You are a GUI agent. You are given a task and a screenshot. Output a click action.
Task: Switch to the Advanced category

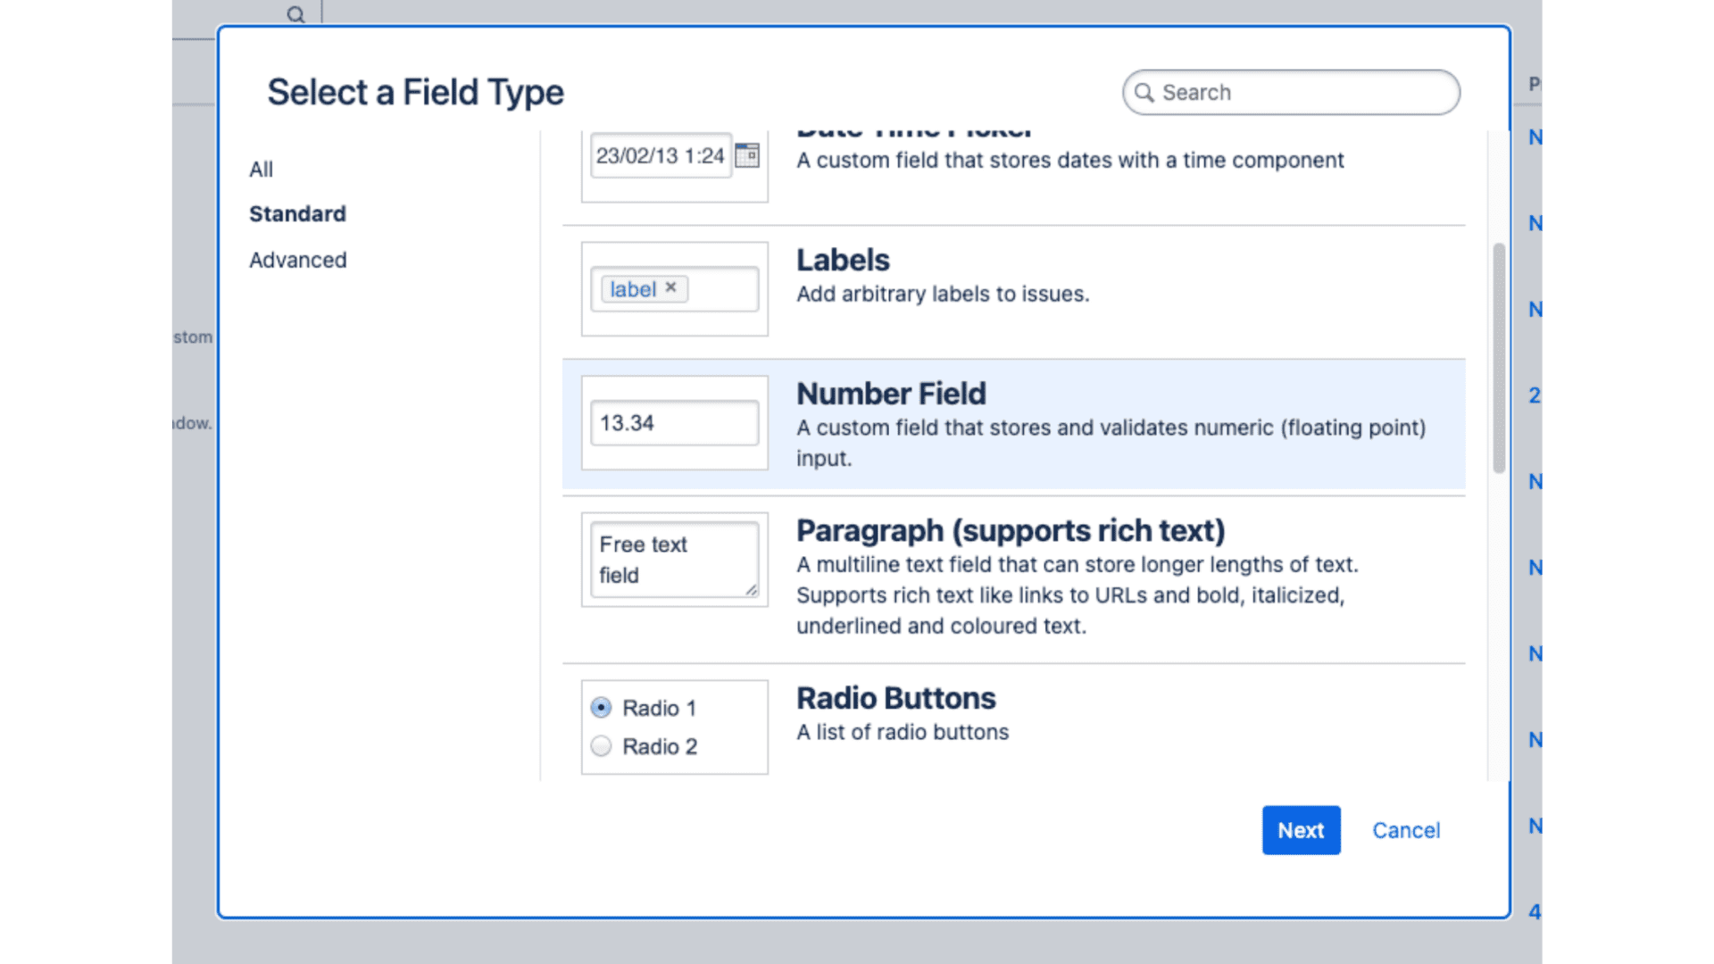[x=298, y=260]
